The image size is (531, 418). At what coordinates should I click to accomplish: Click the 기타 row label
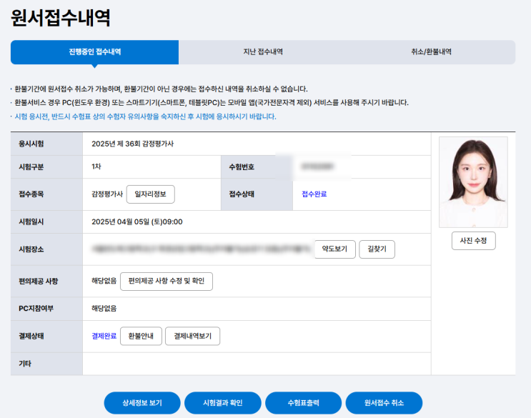click(x=25, y=364)
